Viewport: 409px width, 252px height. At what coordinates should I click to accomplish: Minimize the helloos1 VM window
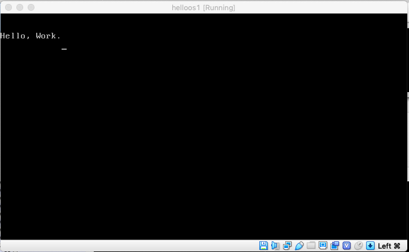tap(20, 7)
